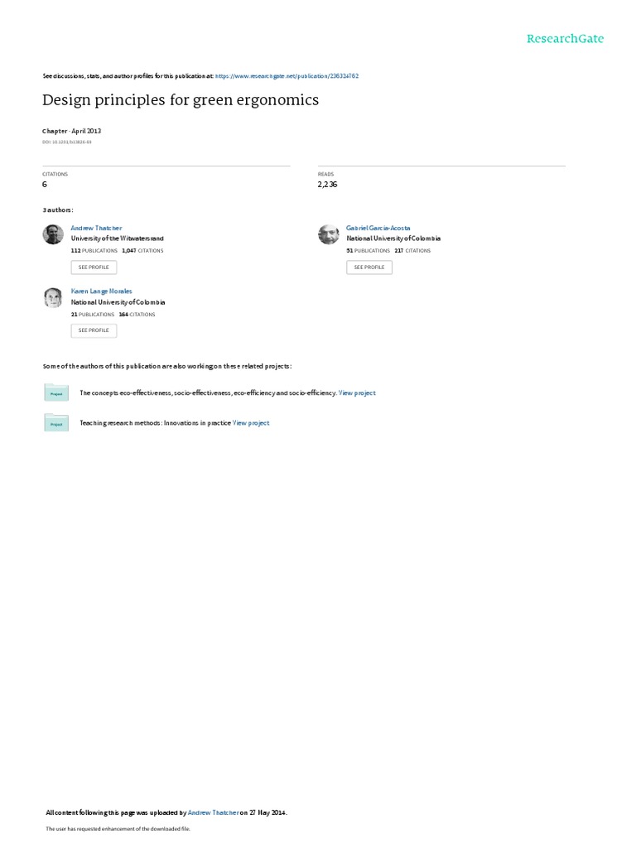Screen dimensions: 636x848
Task: Open View project link for eco-effectiveness concepts
Action: pos(357,393)
